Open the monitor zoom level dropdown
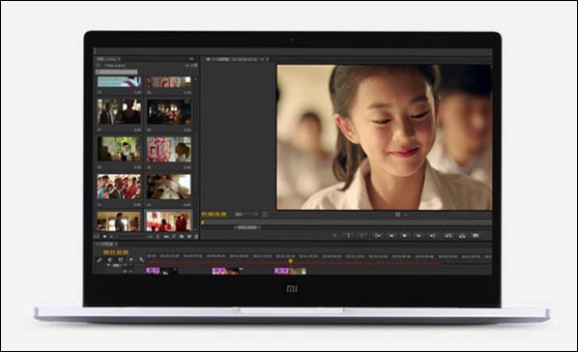 point(246,214)
